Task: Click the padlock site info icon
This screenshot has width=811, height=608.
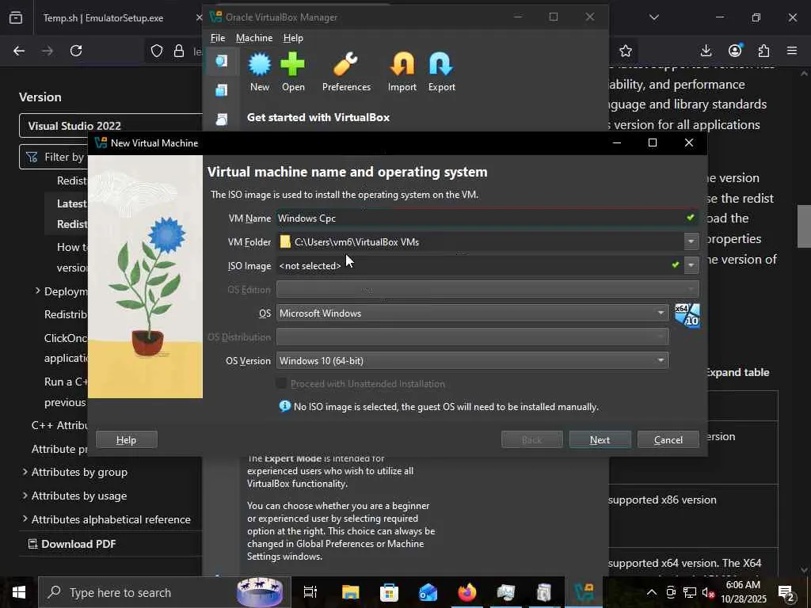Action: click(x=179, y=51)
